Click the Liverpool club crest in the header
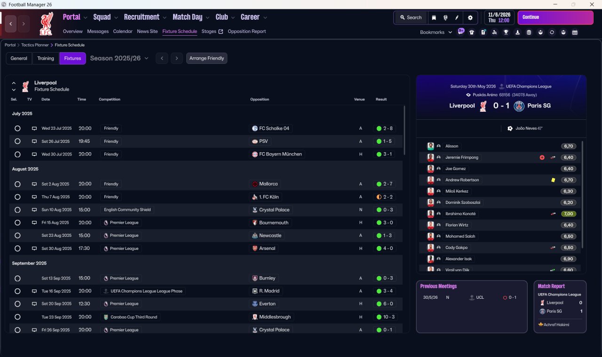This screenshot has width=602, height=357. [x=47, y=24]
